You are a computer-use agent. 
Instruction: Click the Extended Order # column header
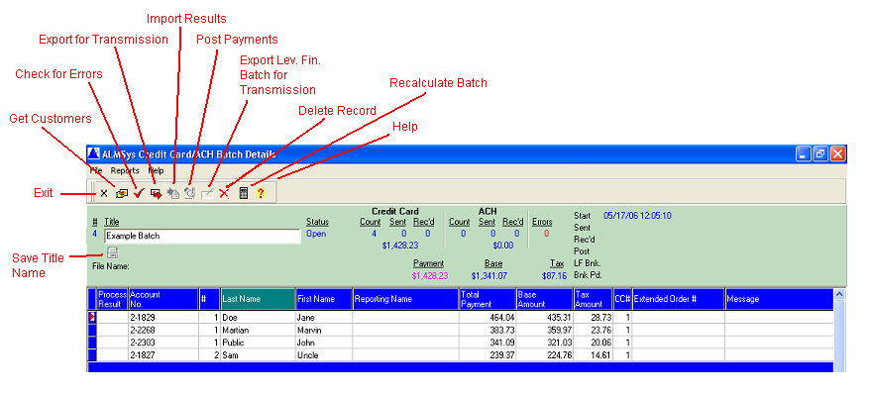pos(679,299)
